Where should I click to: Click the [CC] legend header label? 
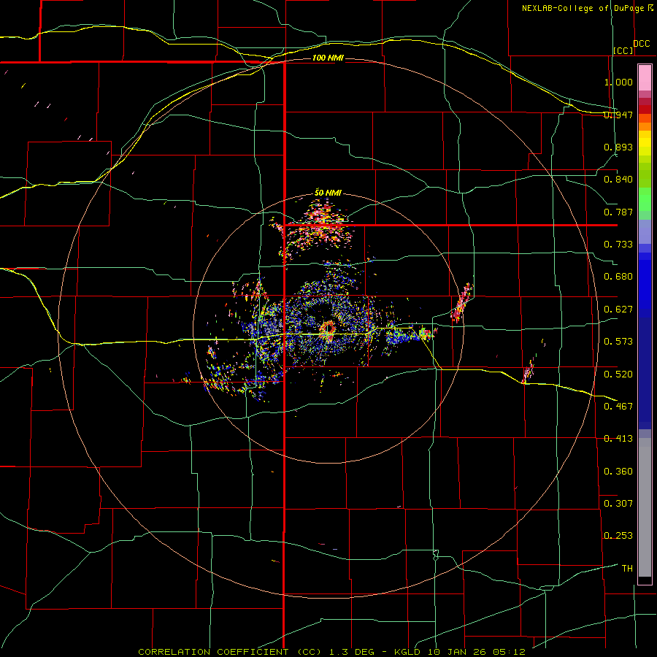(623, 50)
